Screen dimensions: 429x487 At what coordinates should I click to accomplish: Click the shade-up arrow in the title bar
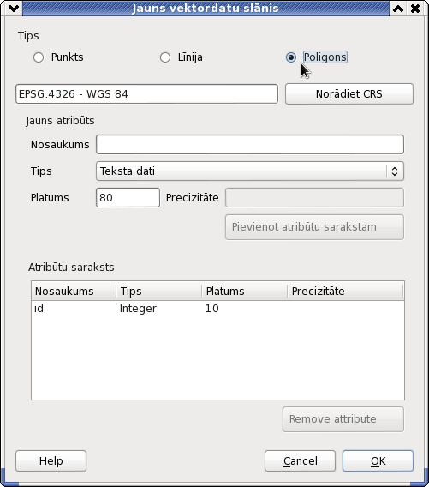click(x=398, y=9)
